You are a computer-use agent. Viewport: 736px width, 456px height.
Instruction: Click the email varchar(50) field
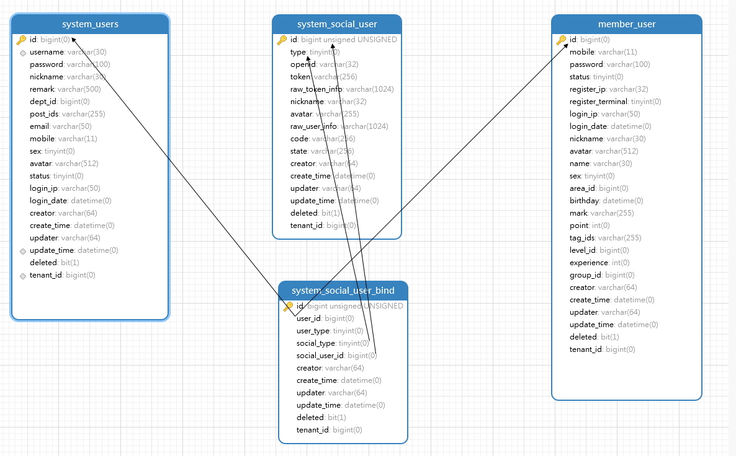pyautogui.click(x=61, y=126)
